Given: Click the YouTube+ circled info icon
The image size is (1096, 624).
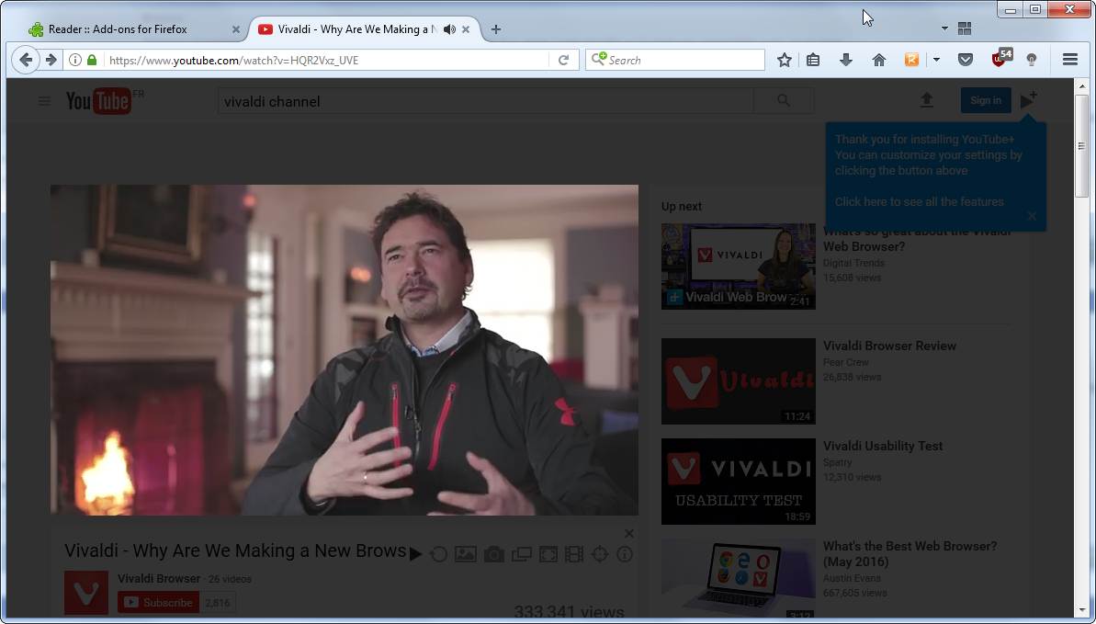Looking at the screenshot, I should (x=625, y=555).
